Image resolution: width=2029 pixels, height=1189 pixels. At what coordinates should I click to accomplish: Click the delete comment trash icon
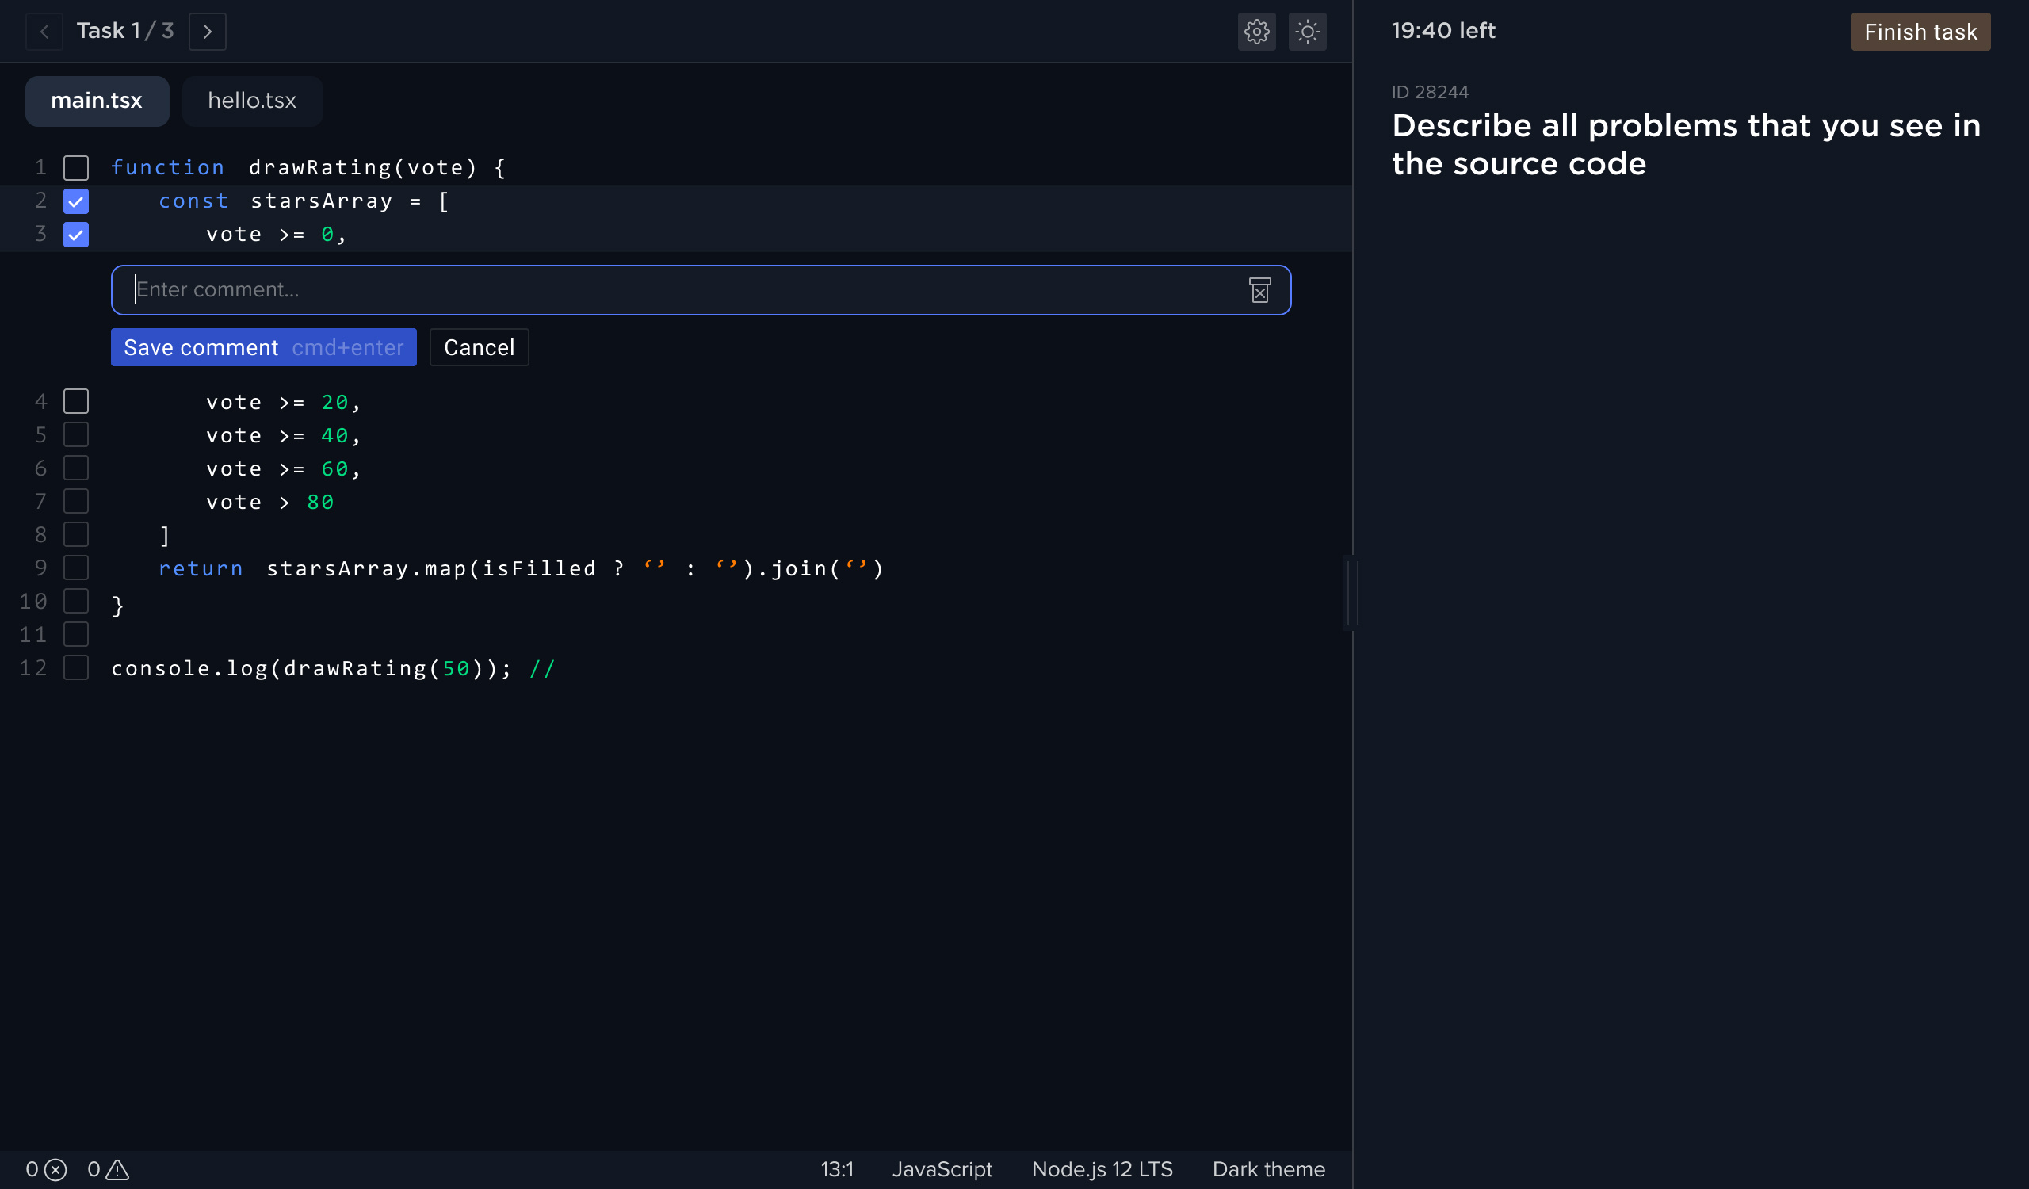(x=1260, y=290)
